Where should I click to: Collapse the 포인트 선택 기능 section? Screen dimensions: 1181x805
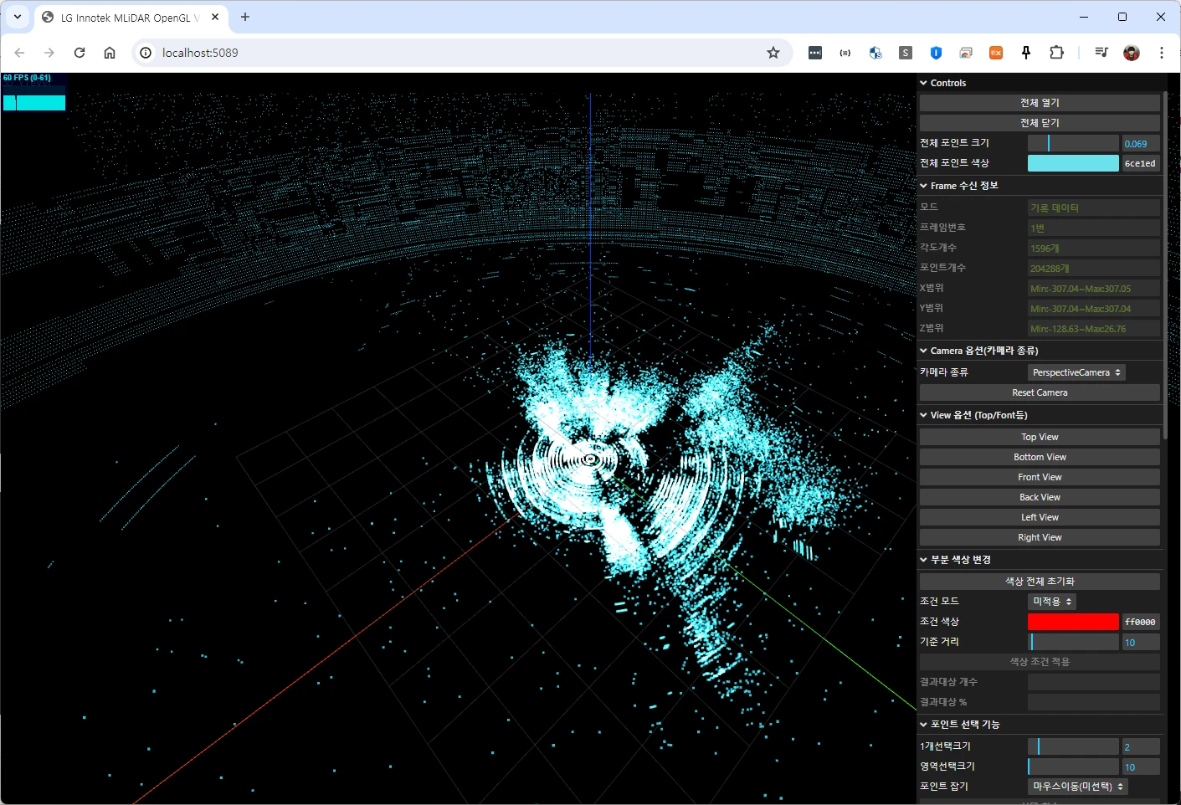pyautogui.click(x=1040, y=725)
